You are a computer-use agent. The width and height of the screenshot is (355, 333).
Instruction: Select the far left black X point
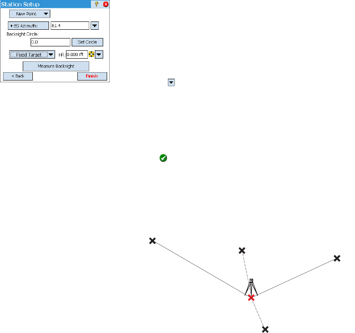click(153, 241)
